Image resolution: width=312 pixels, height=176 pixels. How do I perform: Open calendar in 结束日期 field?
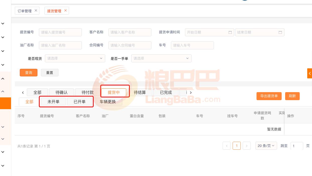[x=280, y=32]
